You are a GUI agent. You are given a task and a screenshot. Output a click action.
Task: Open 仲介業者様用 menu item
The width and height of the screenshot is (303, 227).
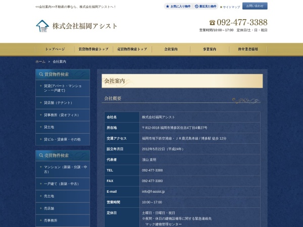tap(248, 49)
